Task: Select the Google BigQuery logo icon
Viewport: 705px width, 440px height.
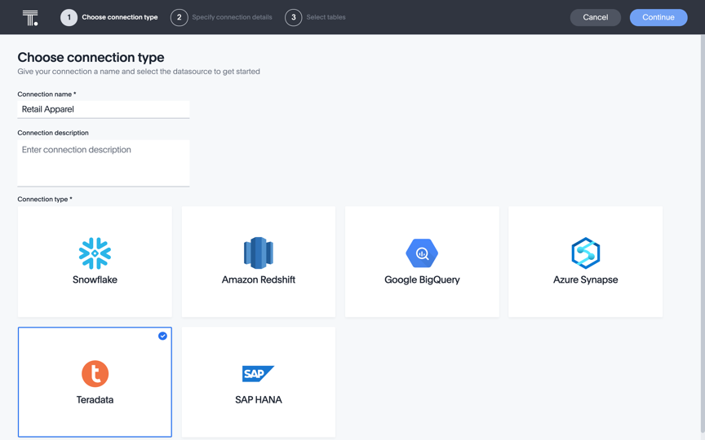Action: [x=422, y=253]
